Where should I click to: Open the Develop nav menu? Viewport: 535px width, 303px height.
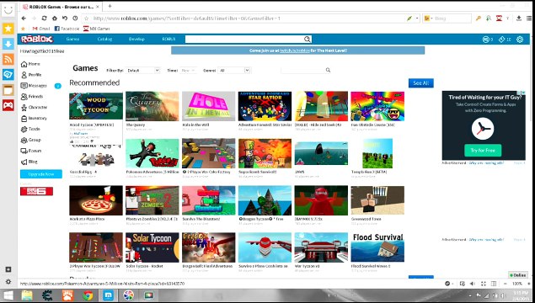click(136, 40)
